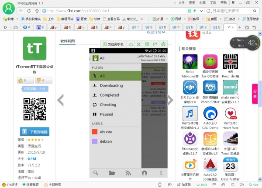The width and height of the screenshot is (262, 188).
Task: Open the 收藏 favorites star
Action: 9,19
